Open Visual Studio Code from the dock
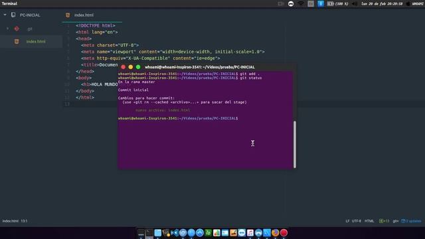 point(175,233)
